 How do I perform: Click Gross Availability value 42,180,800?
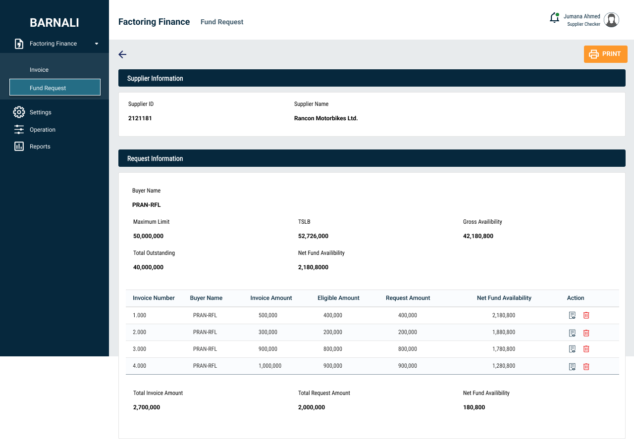pyautogui.click(x=478, y=236)
